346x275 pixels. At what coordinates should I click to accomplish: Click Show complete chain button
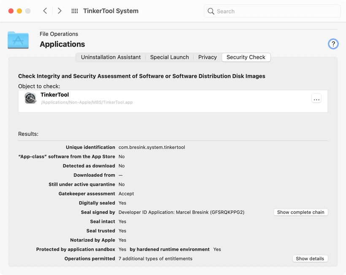point(300,212)
